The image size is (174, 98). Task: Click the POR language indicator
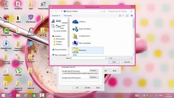coord(161,96)
